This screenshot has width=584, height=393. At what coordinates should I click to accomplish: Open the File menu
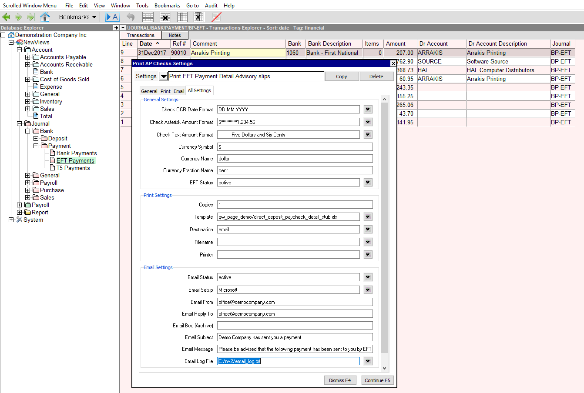(x=69, y=6)
